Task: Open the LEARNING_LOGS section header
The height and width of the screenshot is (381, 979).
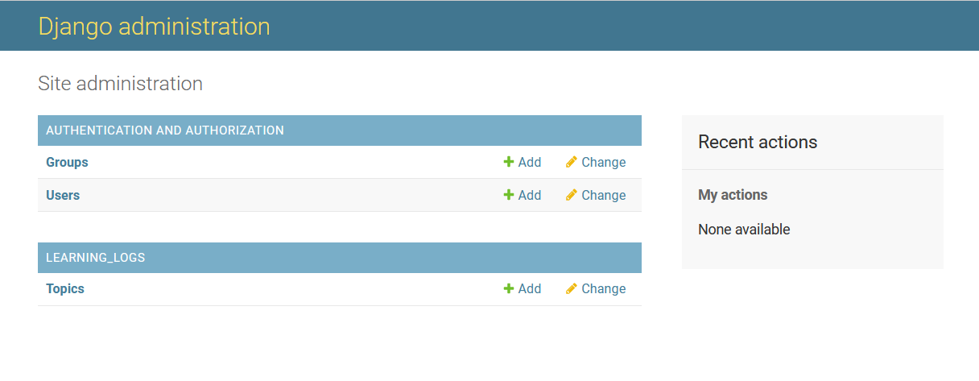Action: point(95,258)
